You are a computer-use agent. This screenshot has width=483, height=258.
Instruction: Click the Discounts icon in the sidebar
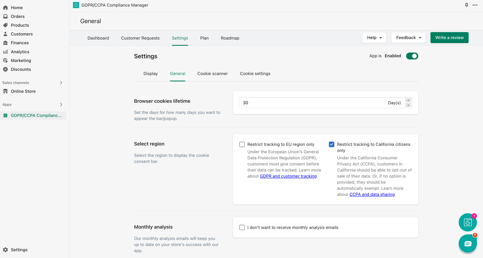point(5,69)
